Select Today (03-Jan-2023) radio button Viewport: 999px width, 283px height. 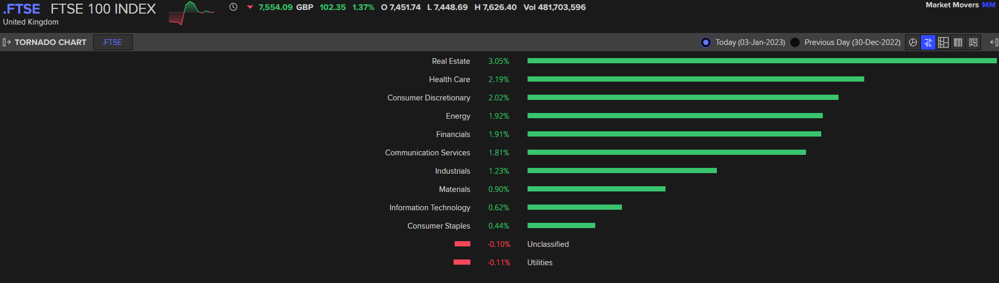tap(706, 42)
